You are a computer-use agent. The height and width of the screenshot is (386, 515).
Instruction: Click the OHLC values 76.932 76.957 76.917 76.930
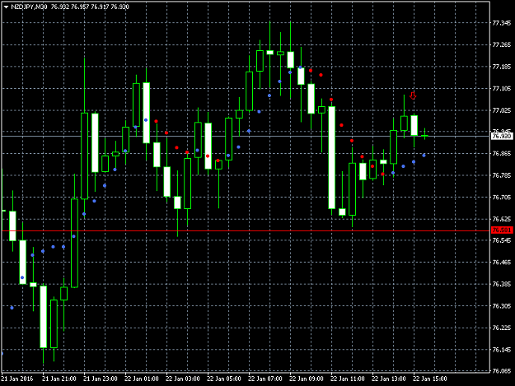(90, 7)
